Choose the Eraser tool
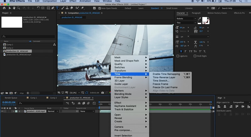The height and width of the screenshot is (137, 251). tap(71, 8)
